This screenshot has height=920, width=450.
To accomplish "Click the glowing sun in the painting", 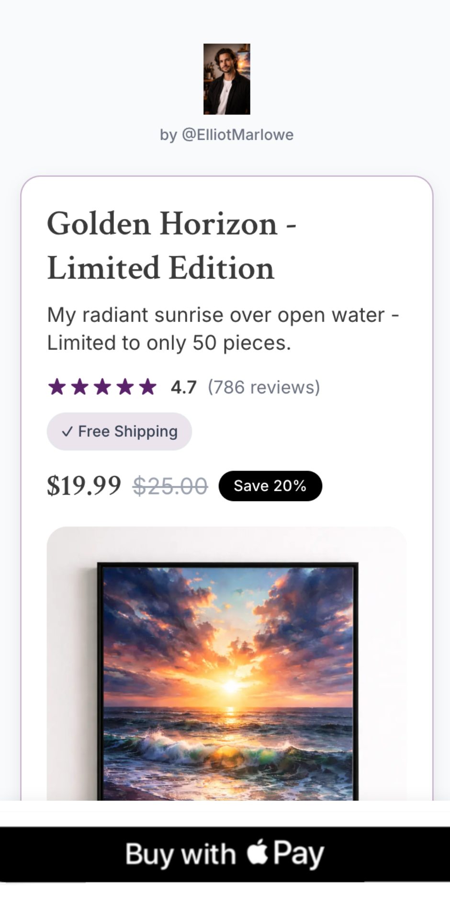I will [x=231, y=686].
